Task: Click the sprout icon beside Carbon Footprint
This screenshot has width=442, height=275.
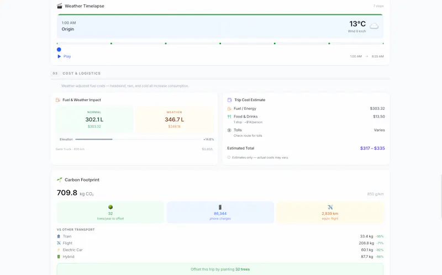Action: click(59, 179)
